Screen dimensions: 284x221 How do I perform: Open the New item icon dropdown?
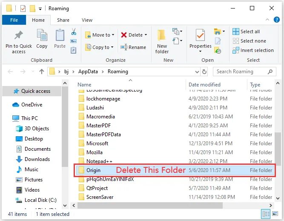[177, 32]
